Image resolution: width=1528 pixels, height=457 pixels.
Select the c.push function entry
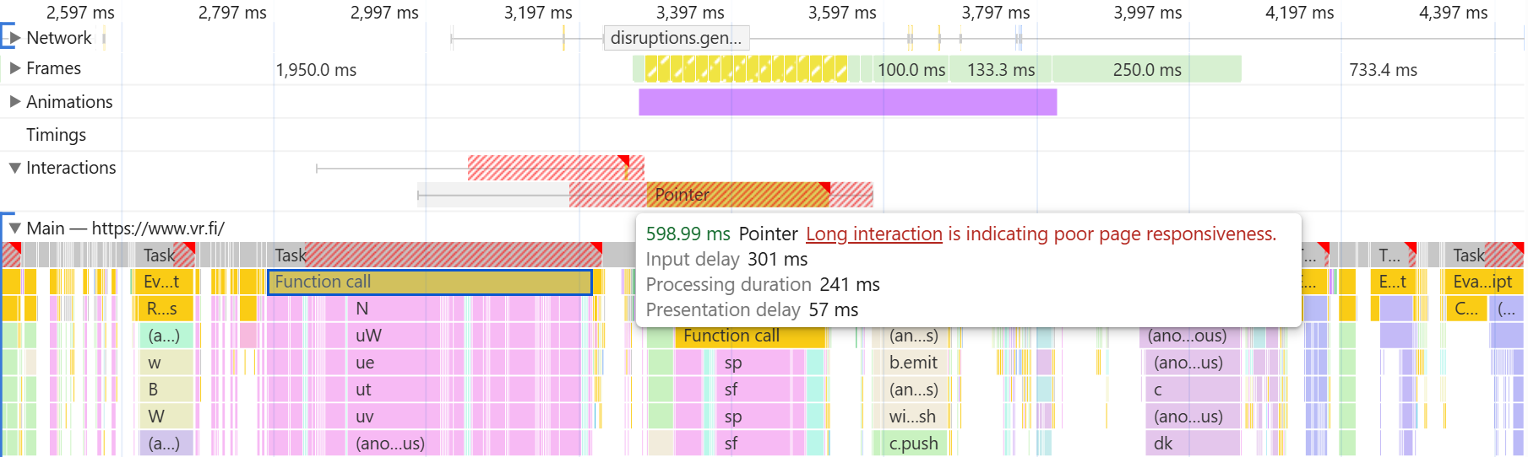912,444
